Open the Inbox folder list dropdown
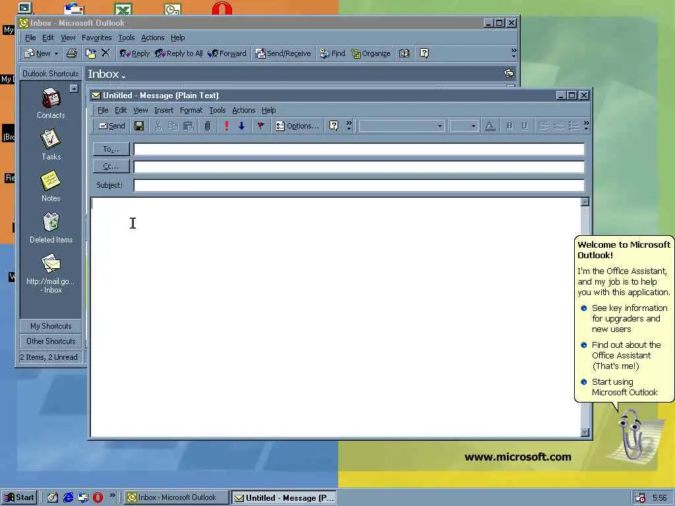The image size is (675, 506). click(x=106, y=74)
